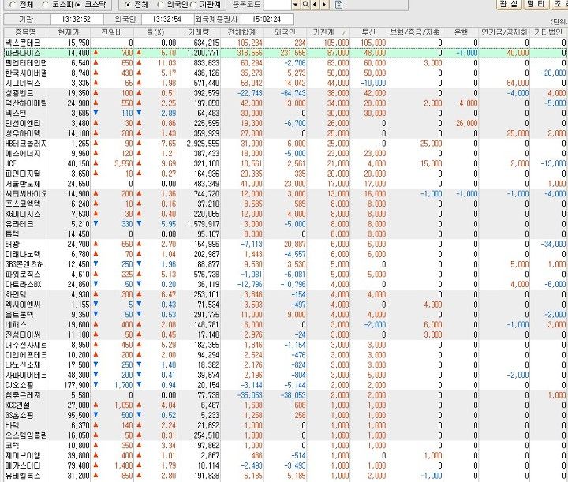Select the JCE stock row

coord(286,163)
